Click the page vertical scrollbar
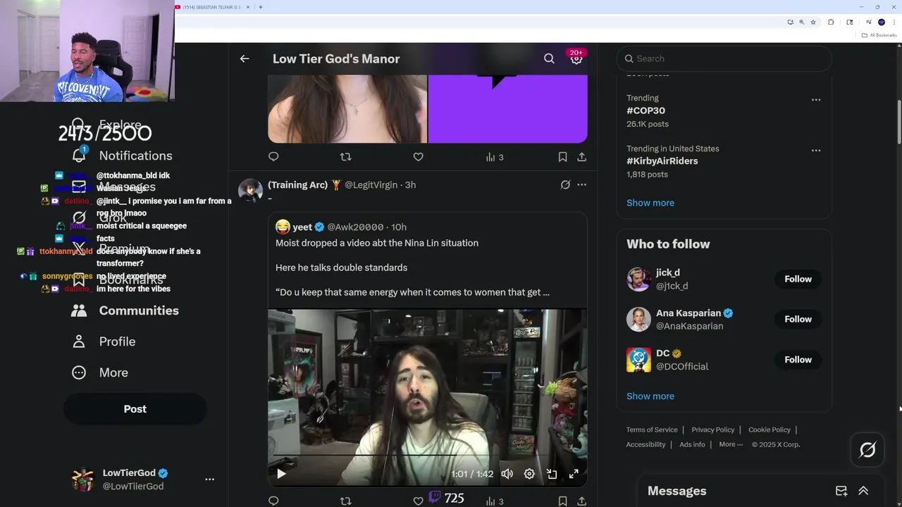This screenshot has height=507, width=902. 899,121
